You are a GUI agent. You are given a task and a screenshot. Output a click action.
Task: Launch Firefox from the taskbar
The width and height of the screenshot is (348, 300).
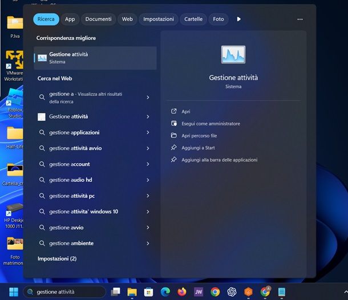tap(182, 292)
